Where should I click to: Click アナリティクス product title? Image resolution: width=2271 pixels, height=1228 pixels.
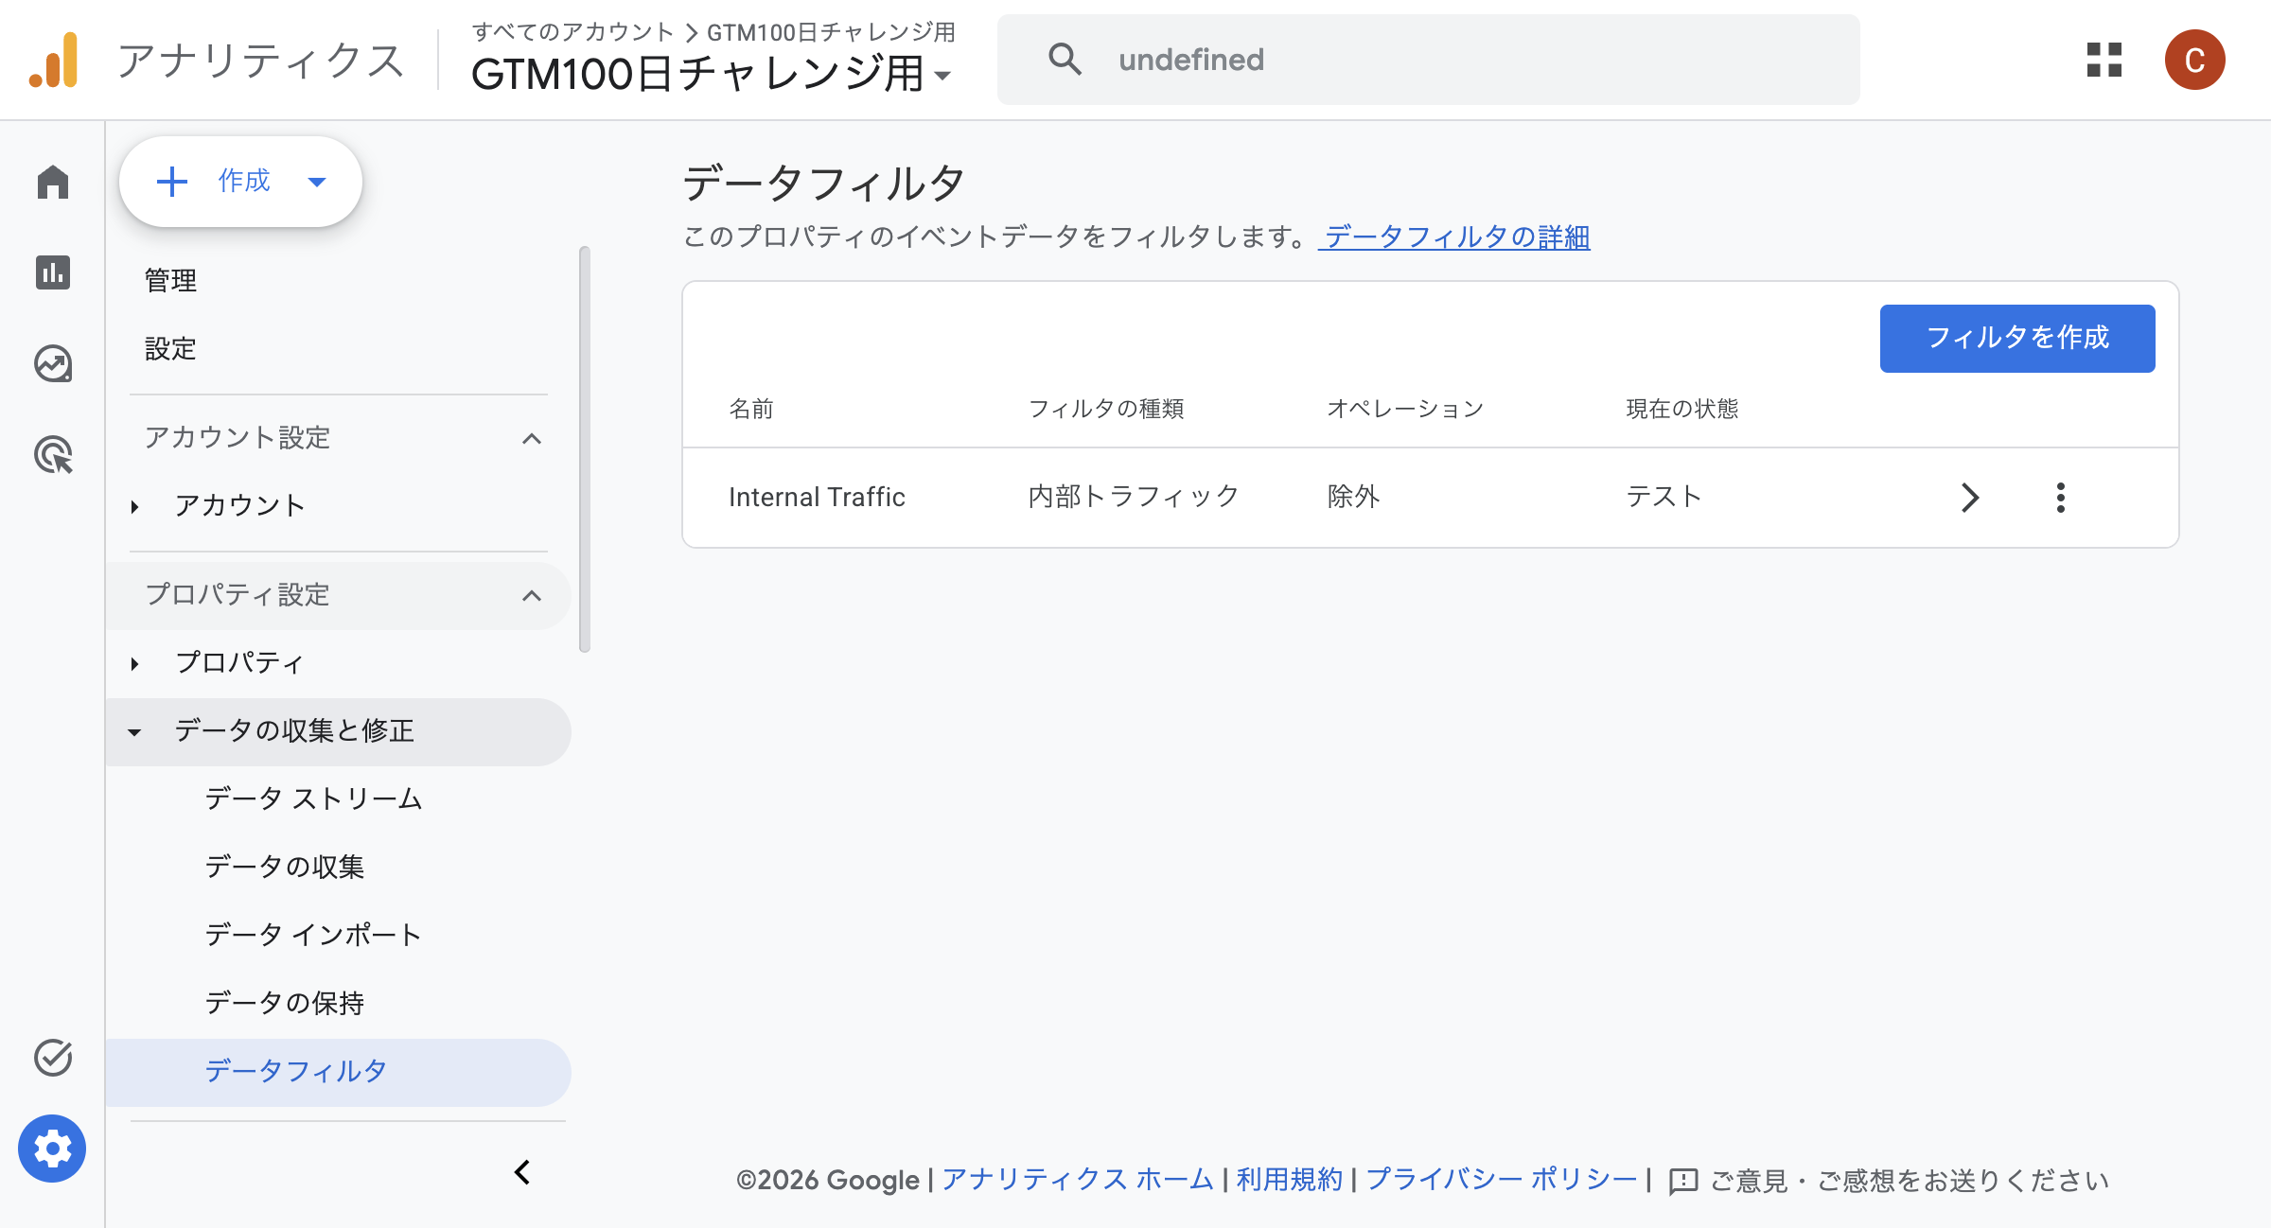pyautogui.click(x=260, y=60)
